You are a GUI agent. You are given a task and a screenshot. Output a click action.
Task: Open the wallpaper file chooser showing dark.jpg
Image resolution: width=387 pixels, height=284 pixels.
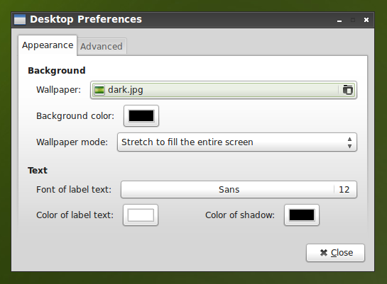(x=224, y=90)
